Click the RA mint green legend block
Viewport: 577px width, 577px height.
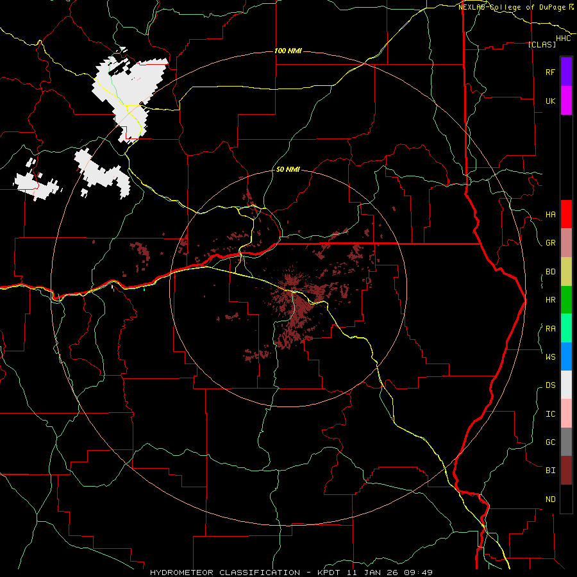(x=566, y=328)
